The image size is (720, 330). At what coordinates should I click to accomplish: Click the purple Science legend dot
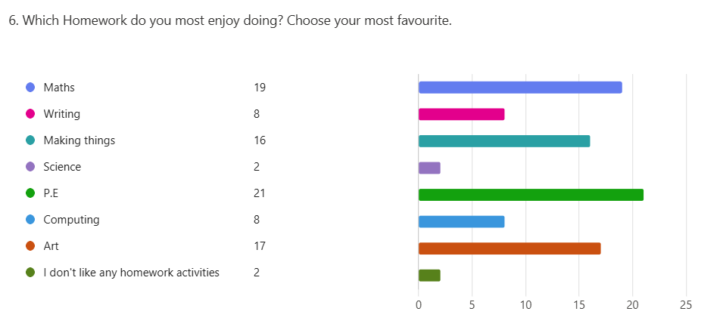pyautogui.click(x=30, y=167)
